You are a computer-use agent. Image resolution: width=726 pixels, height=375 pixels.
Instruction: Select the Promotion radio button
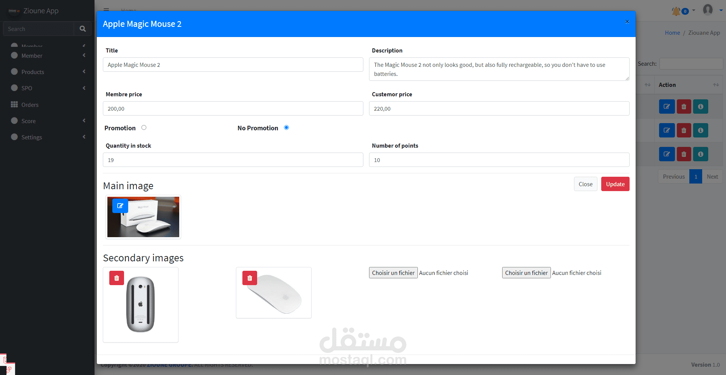tap(144, 128)
